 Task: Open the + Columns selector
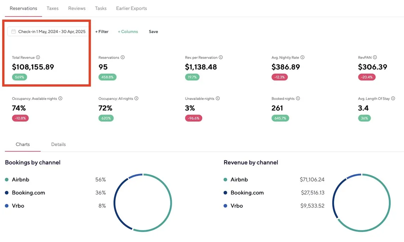coord(128,31)
